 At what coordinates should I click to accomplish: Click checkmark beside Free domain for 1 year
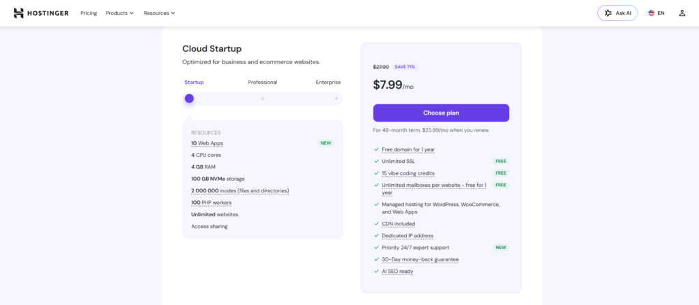coord(377,149)
